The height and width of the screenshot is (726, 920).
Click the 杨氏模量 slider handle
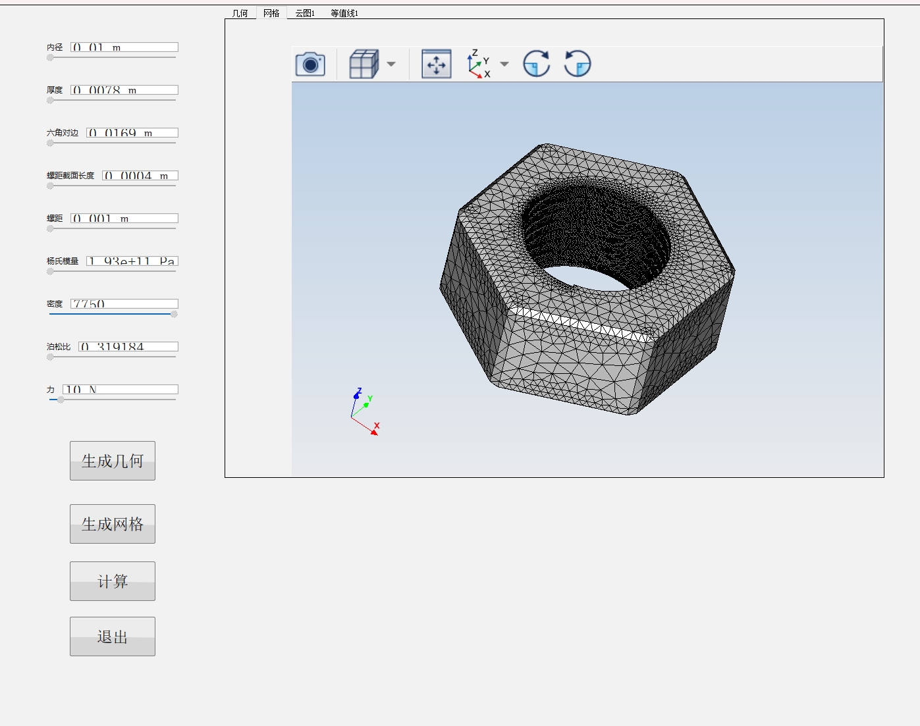(50, 271)
